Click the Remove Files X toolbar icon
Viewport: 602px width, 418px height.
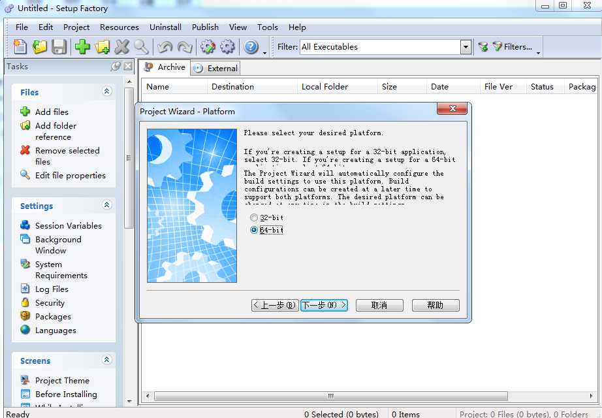[x=122, y=47]
